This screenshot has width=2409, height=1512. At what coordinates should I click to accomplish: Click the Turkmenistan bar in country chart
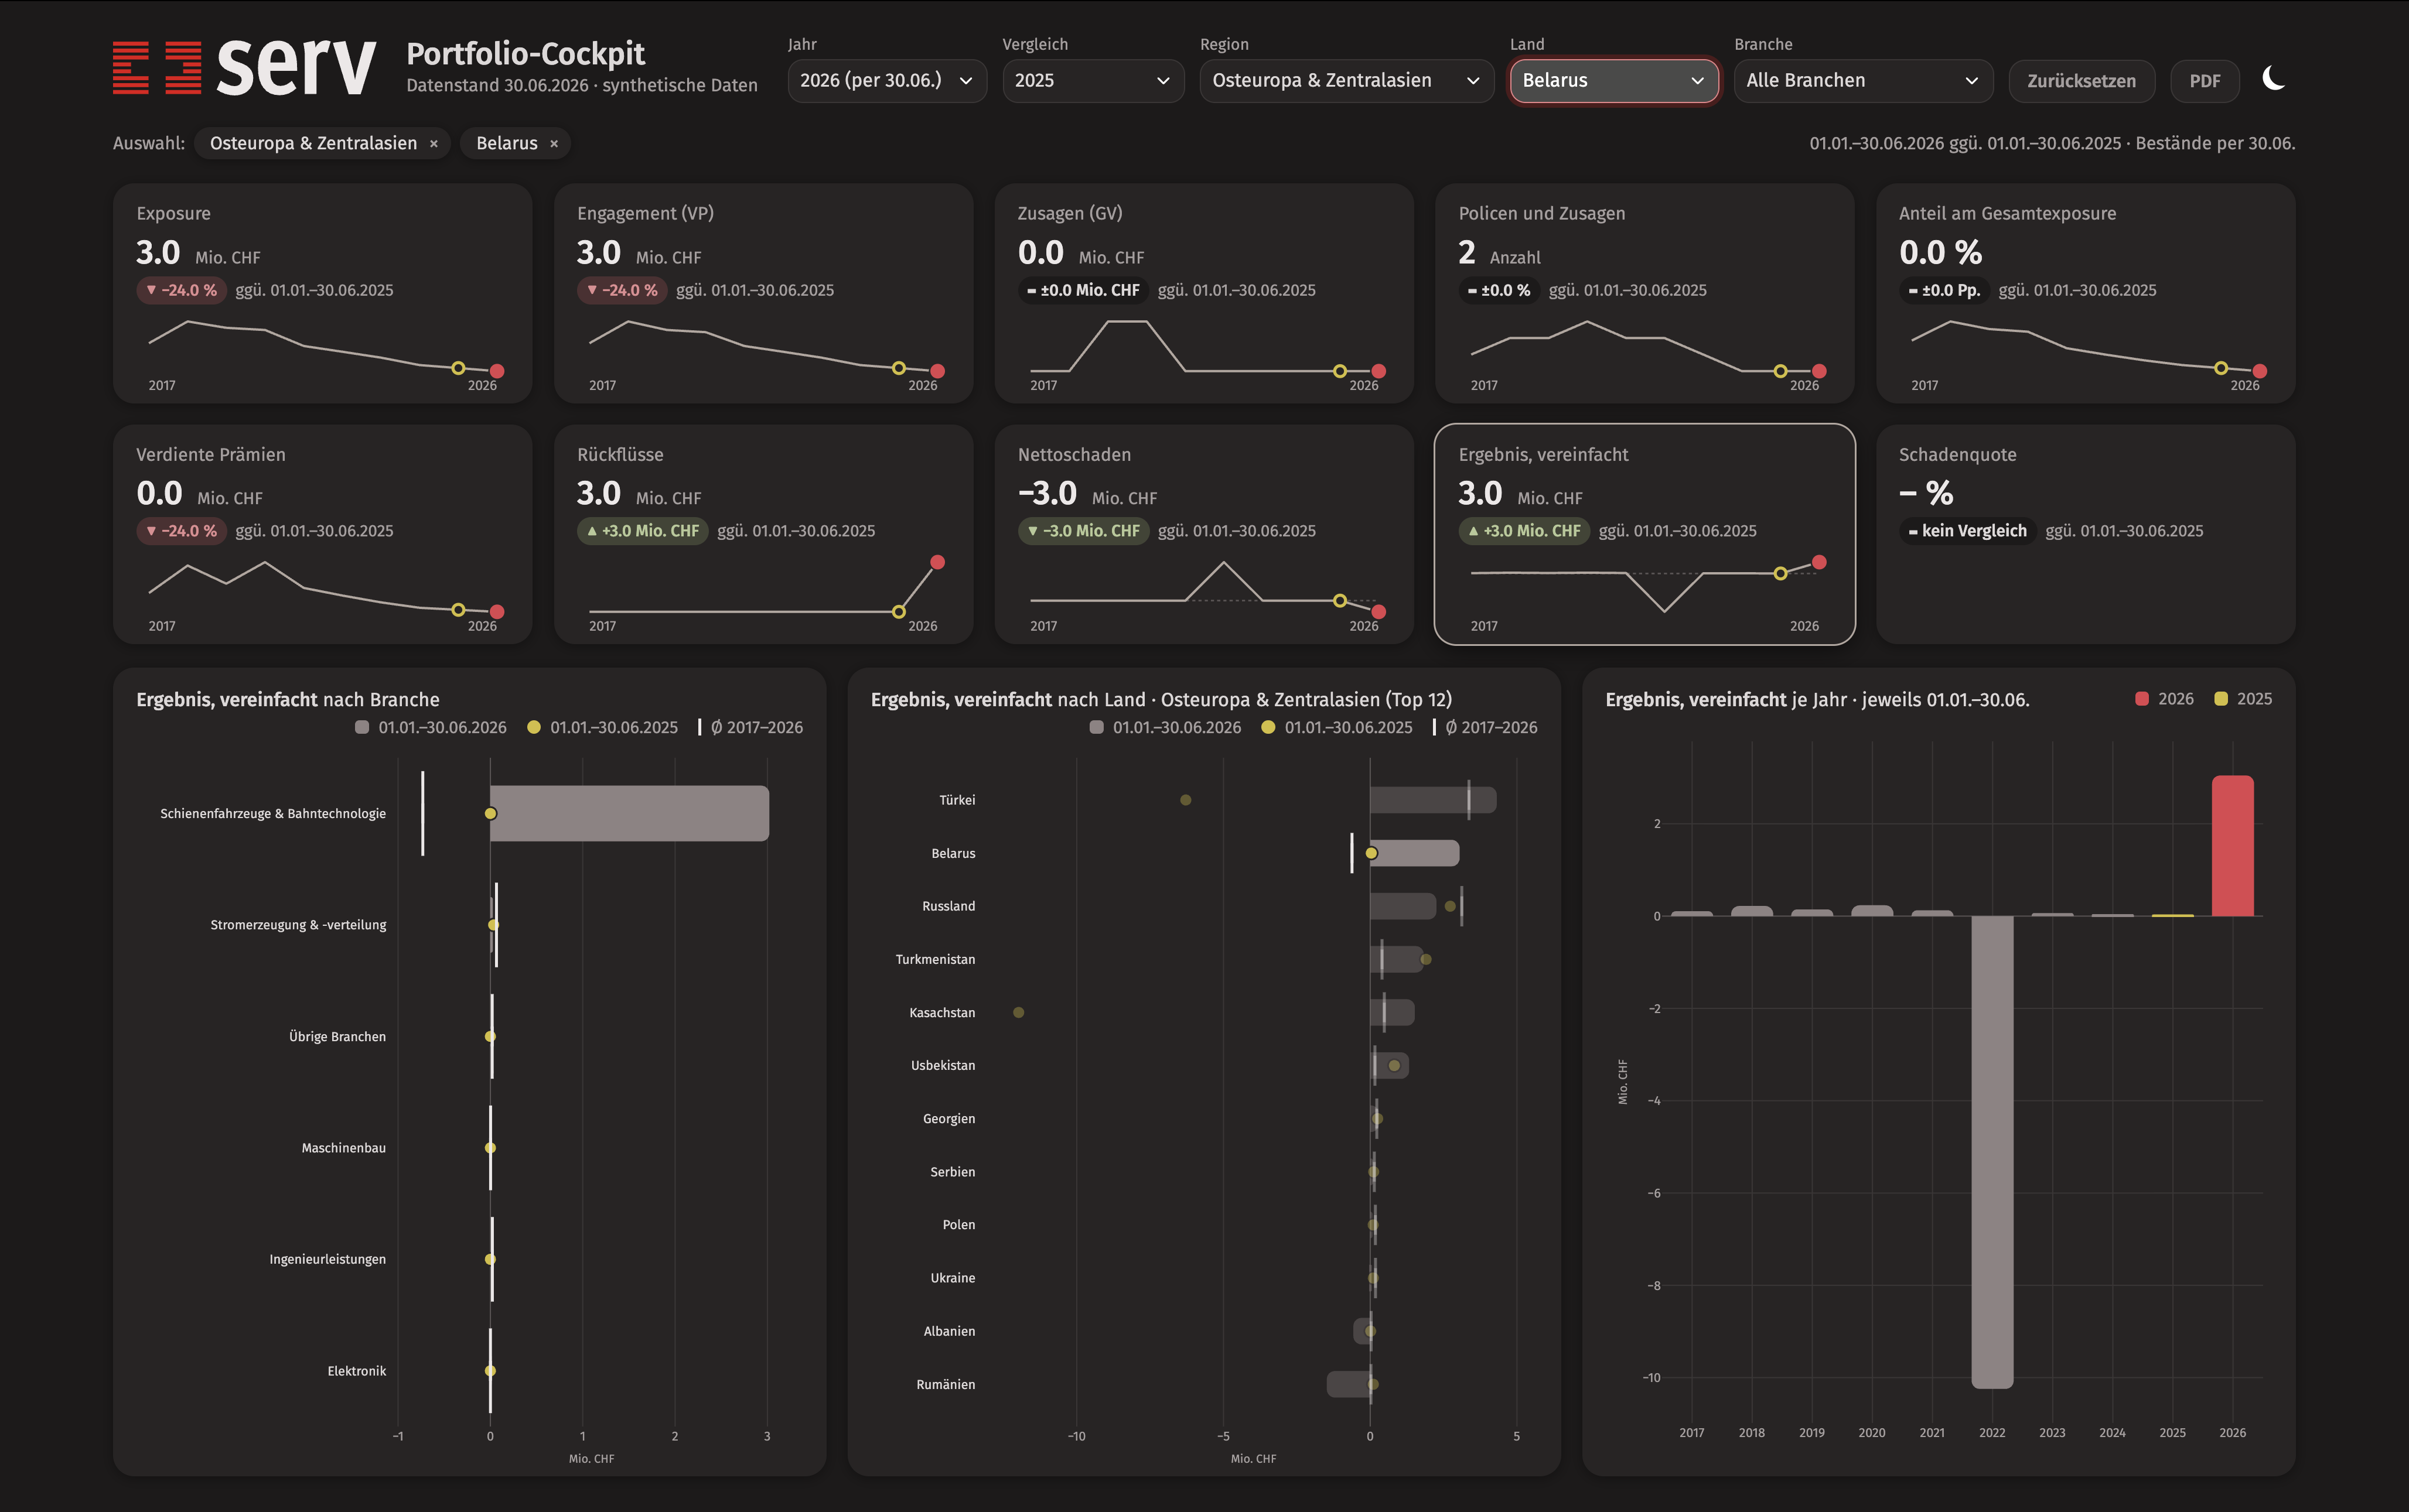(x=1397, y=959)
